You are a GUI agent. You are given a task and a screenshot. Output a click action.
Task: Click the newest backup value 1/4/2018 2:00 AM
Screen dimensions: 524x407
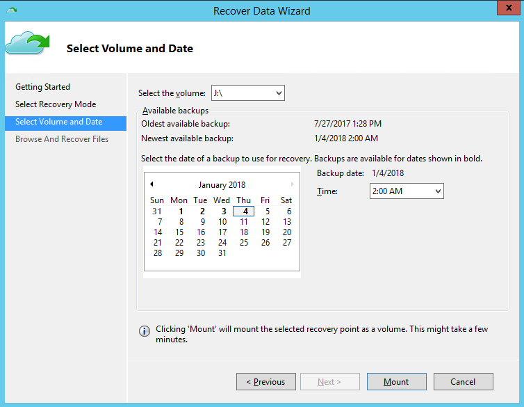pos(346,138)
